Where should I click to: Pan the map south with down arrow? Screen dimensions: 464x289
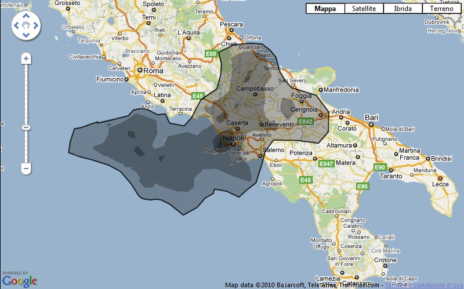tap(26, 35)
